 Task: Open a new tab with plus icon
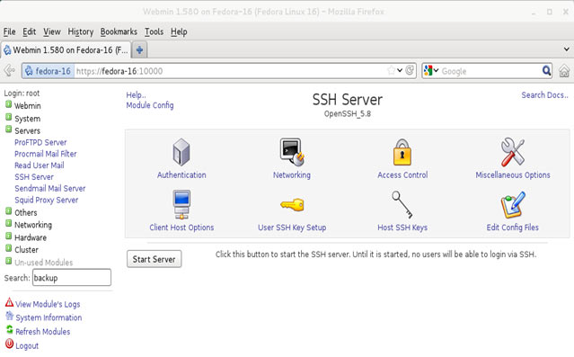coord(139,49)
